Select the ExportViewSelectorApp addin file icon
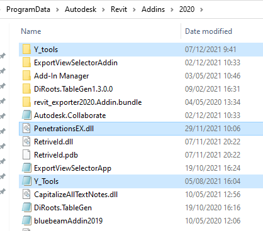This screenshot has height=231, width=263. pyautogui.click(x=26, y=168)
